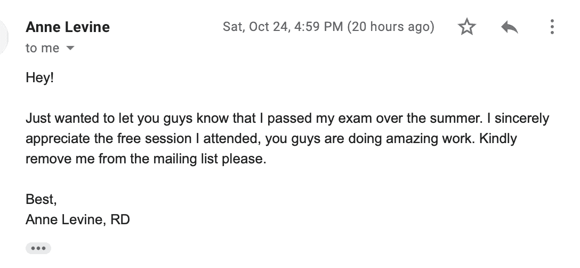The height and width of the screenshot is (268, 580).
Task: Show trimmed content via ellipsis button
Action: click(x=38, y=248)
